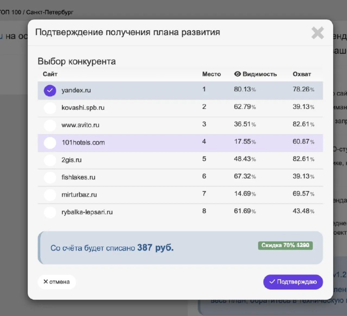Click the 78.26% coverage value

304,89
